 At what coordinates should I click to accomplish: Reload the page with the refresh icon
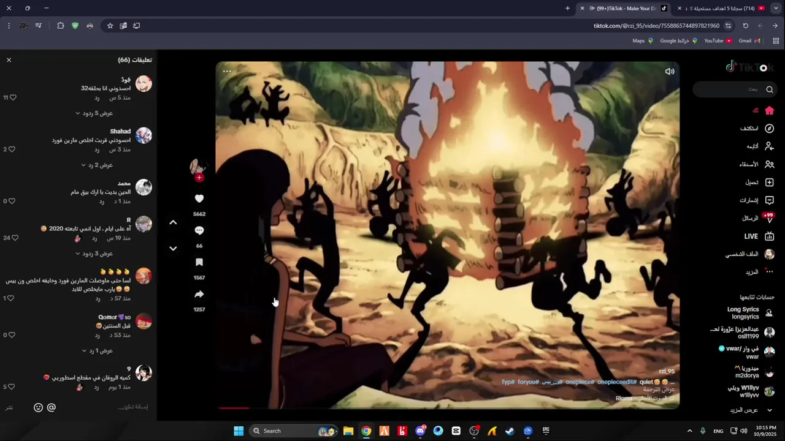pos(745,26)
